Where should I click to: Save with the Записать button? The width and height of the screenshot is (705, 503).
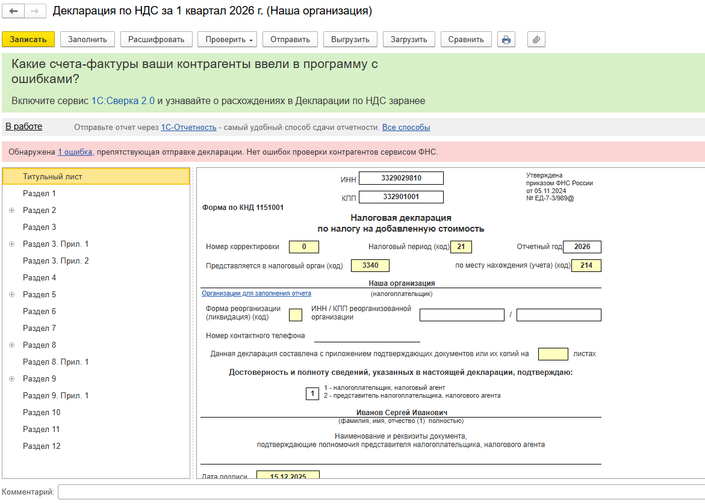(x=28, y=40)
